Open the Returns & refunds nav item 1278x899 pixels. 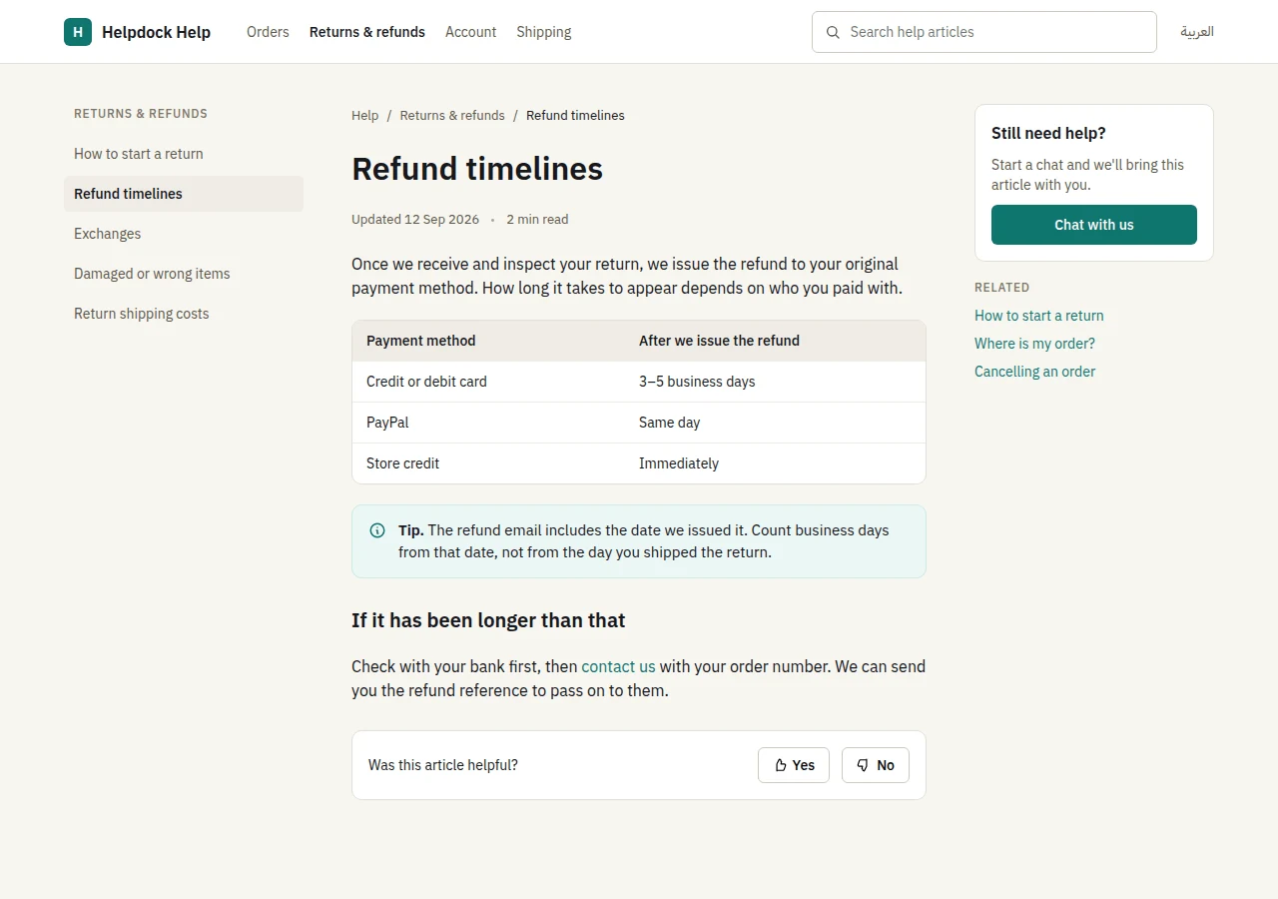click(x=367, y=32)
